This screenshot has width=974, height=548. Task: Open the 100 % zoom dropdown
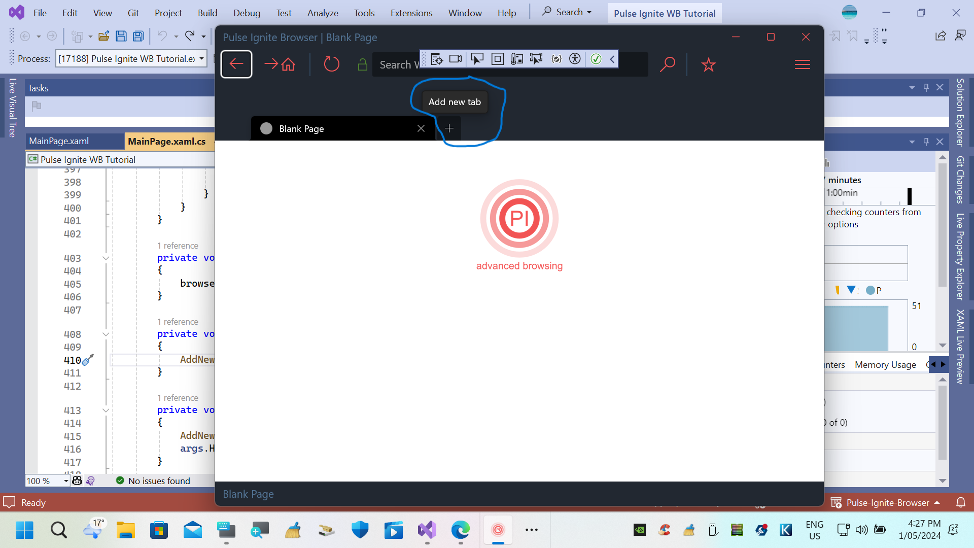(x=66, y=481)
